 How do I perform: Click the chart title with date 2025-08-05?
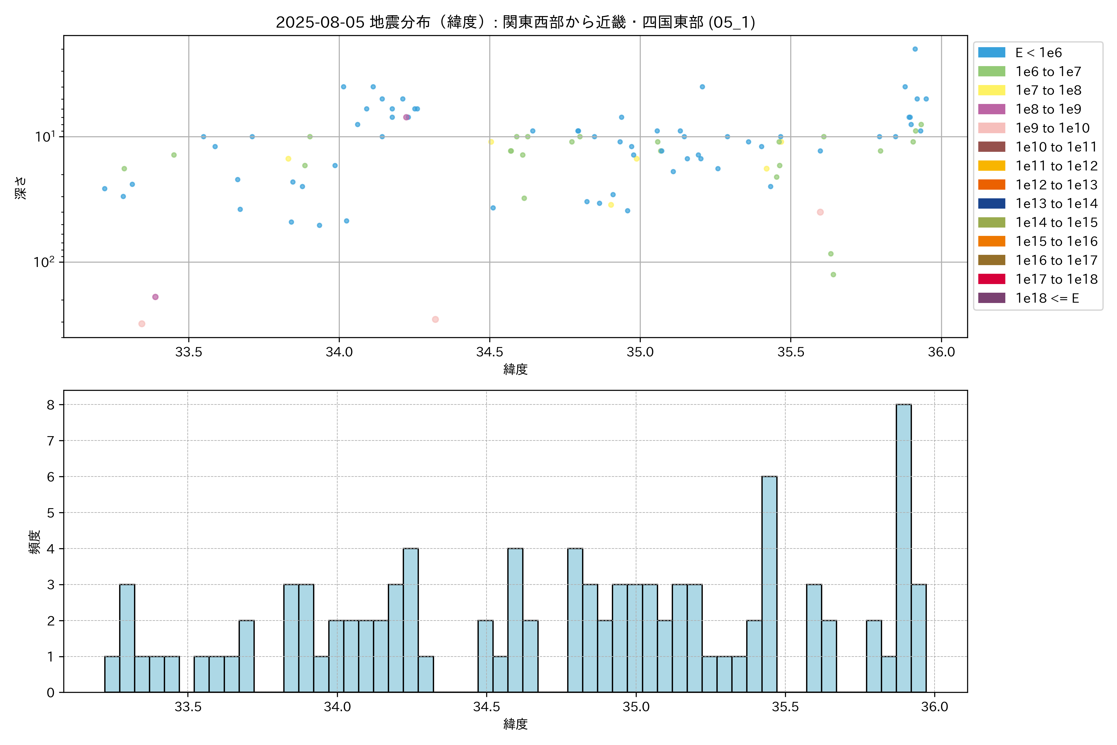515,22
